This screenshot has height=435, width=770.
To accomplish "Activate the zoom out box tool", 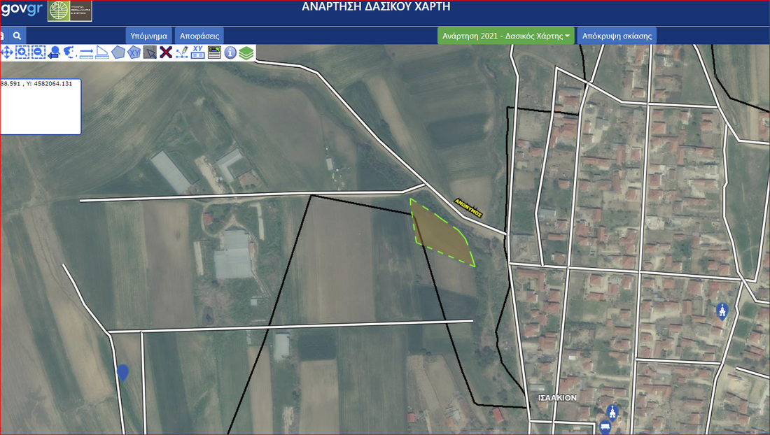I will (38, 52).
